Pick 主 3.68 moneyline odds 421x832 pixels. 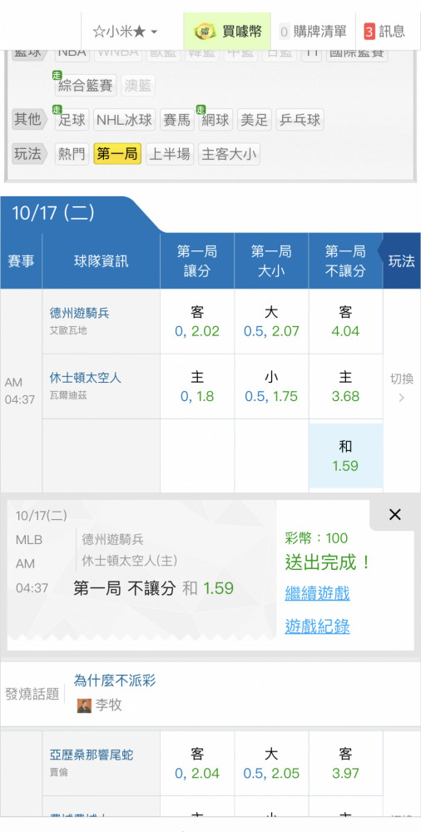click(x=345, y=387)
